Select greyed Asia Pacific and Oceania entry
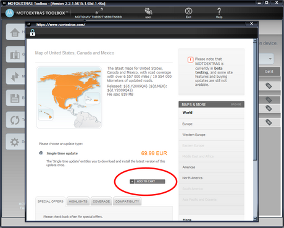Screen dimensions: 284x228 click(x=211, y=200)
